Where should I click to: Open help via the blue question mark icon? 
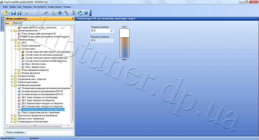86,13
